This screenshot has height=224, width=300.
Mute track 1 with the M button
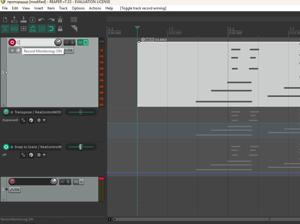pyautogui.click(x=66, y=42)
